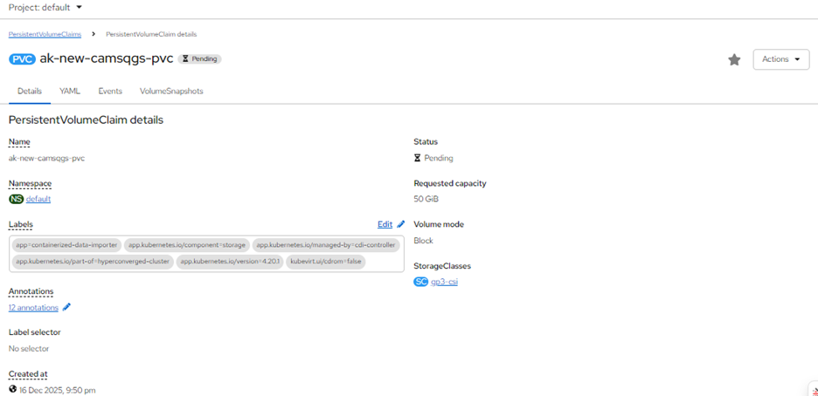Click pencil icon next to annotations
Image resolution: width=818 pixels, height=396 pixels.
click(x=66, y=308)
